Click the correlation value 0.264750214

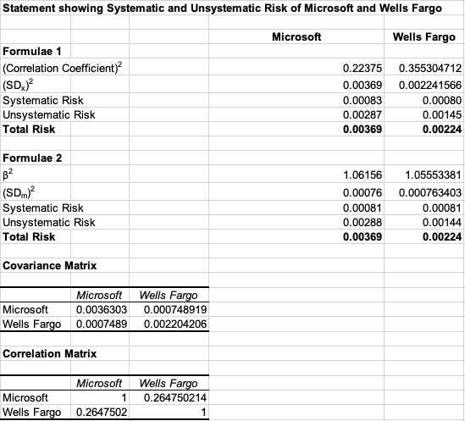[x=175, y=398]
